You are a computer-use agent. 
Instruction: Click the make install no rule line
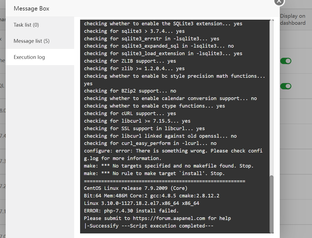(x=154, y=173)
